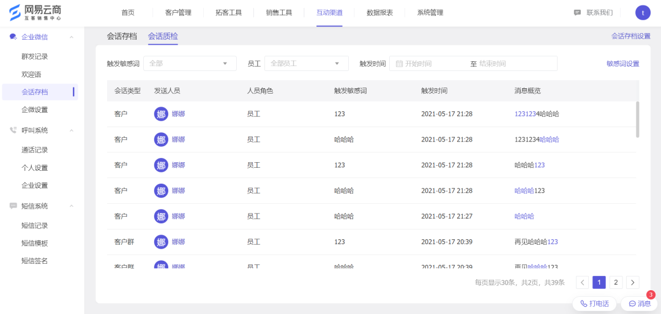
Task: Collapse the 企业微信 sidebar section
Action: [72, 37]
